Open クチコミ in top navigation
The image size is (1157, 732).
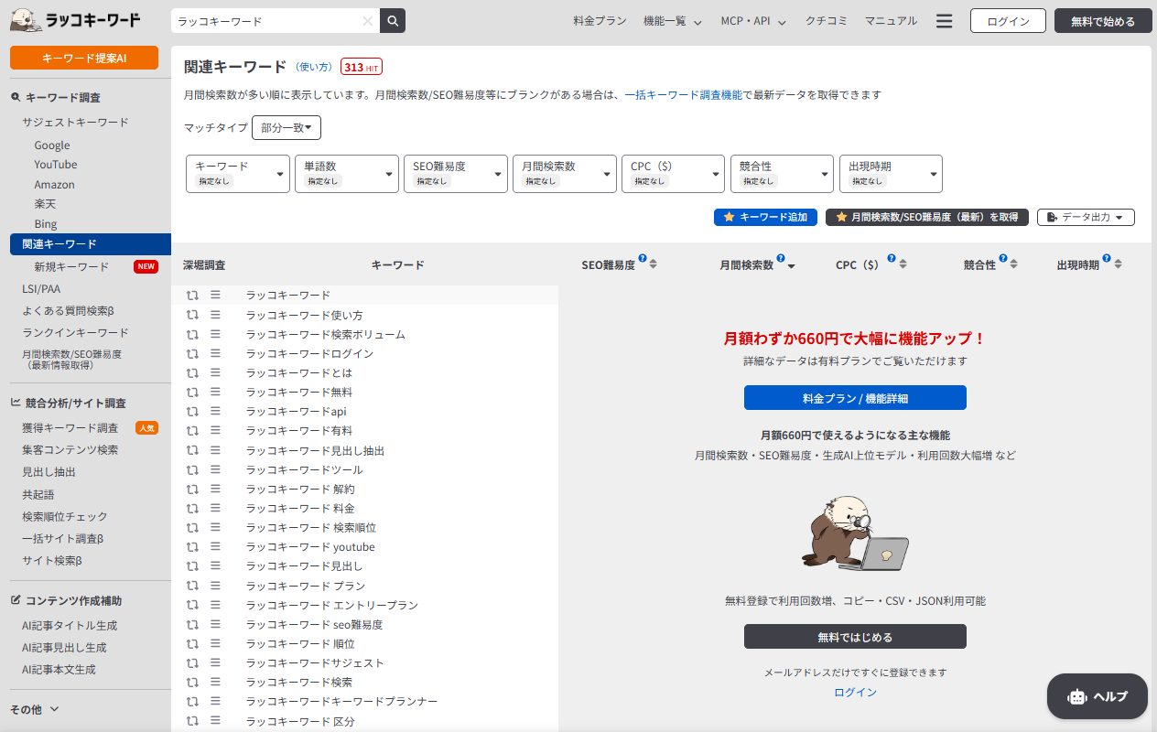pos(826,21)
